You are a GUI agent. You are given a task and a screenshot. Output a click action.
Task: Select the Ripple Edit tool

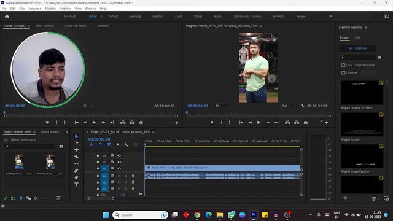pos(76,150)
